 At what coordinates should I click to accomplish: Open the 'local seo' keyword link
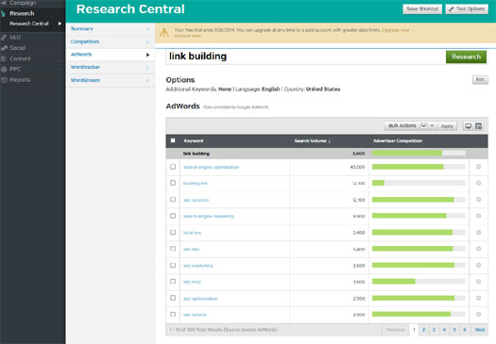[x=192, y=233]
